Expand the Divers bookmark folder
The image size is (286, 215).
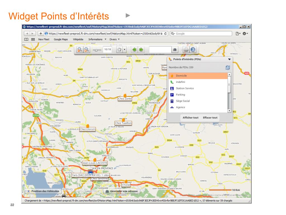click(114, 39)
